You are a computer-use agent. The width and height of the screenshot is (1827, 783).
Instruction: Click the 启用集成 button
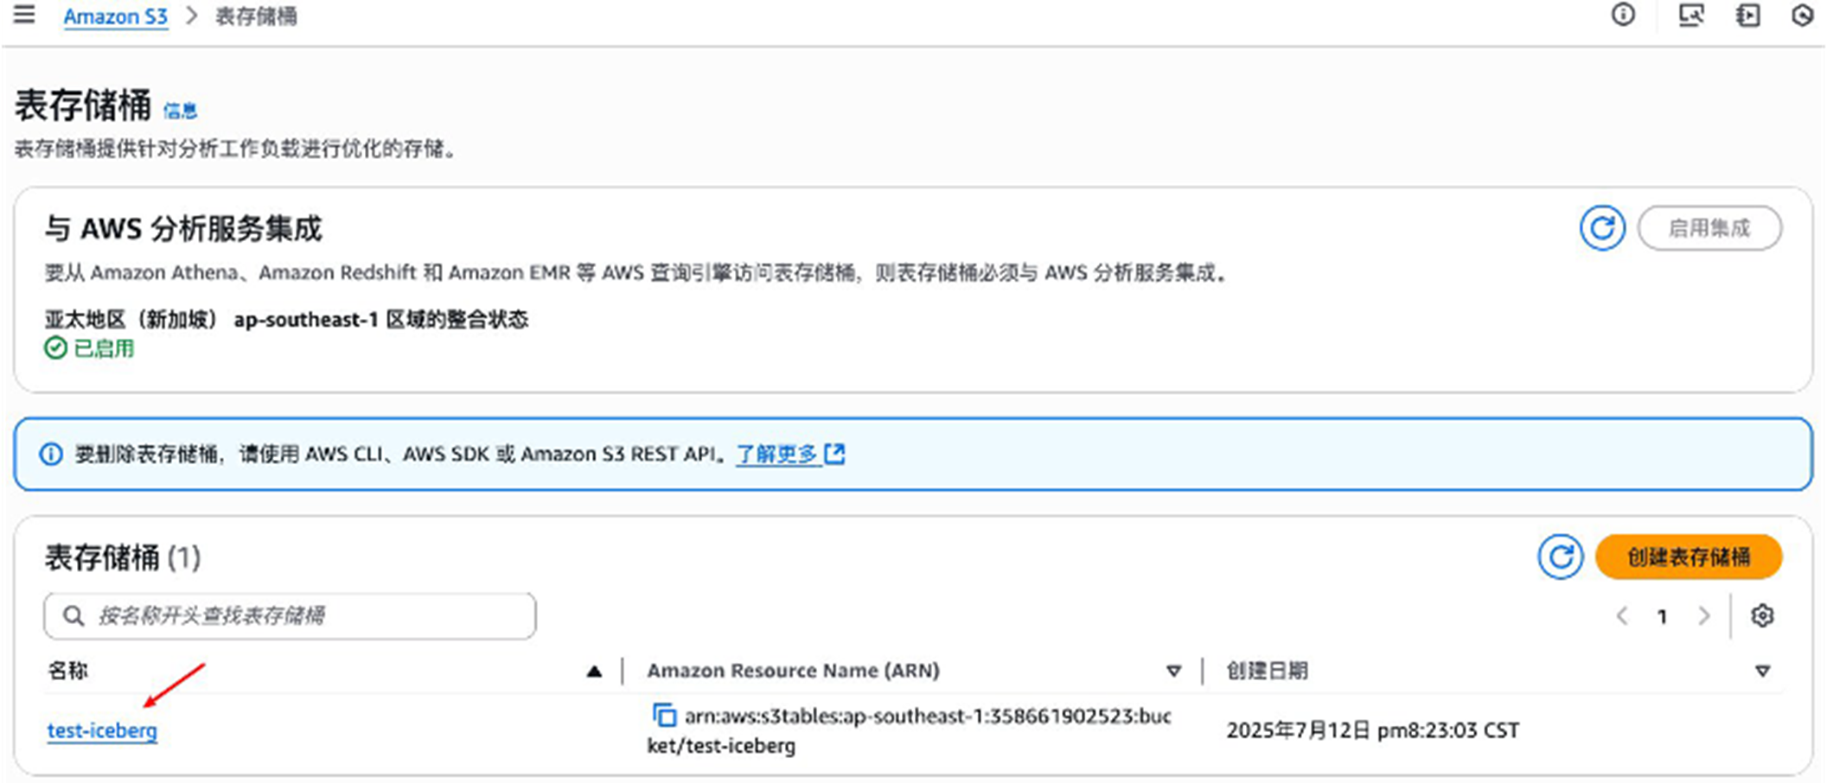pyautogui.click(x=1709, y=228)
